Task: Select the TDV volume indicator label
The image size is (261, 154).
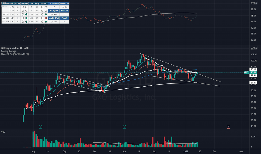Action: 3,132
